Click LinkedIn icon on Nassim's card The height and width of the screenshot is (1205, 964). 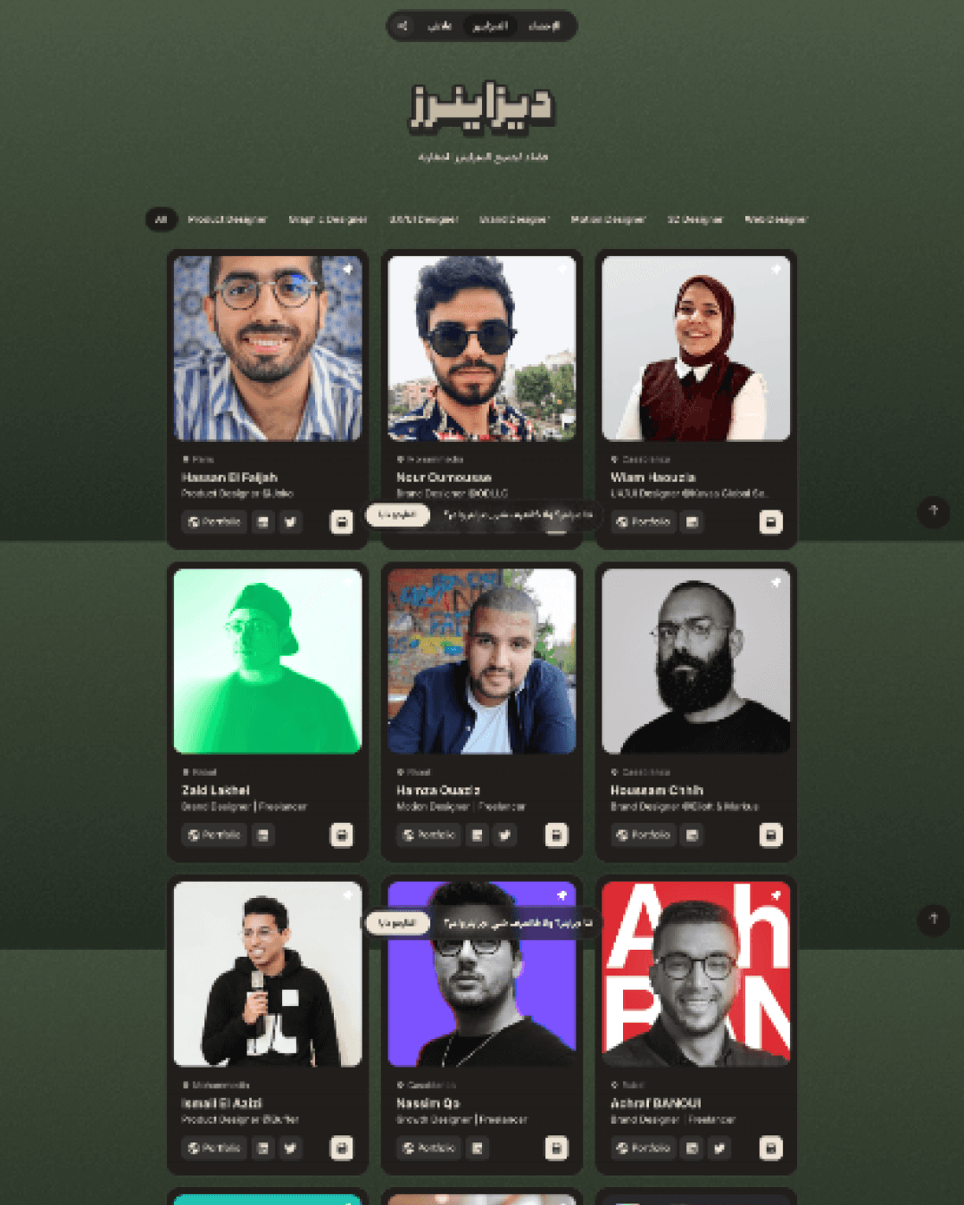click(477, 1148)
